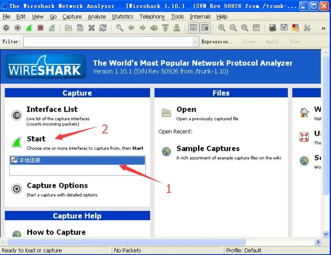Toggle auto scroll in live capture

205,28
